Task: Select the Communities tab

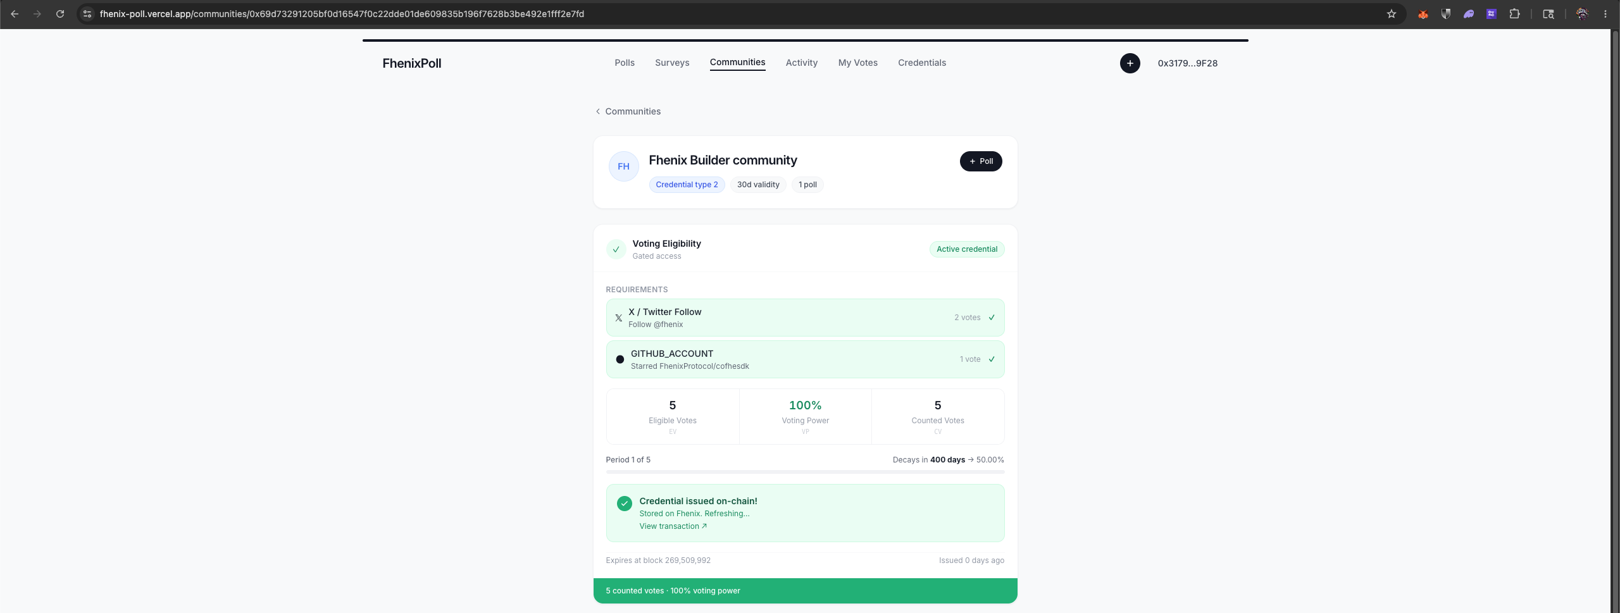Action: pos(737,62)
